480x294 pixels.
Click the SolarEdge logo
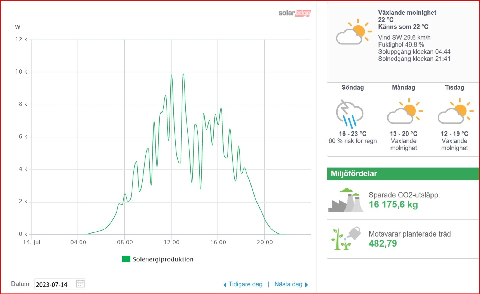point(294,13)
